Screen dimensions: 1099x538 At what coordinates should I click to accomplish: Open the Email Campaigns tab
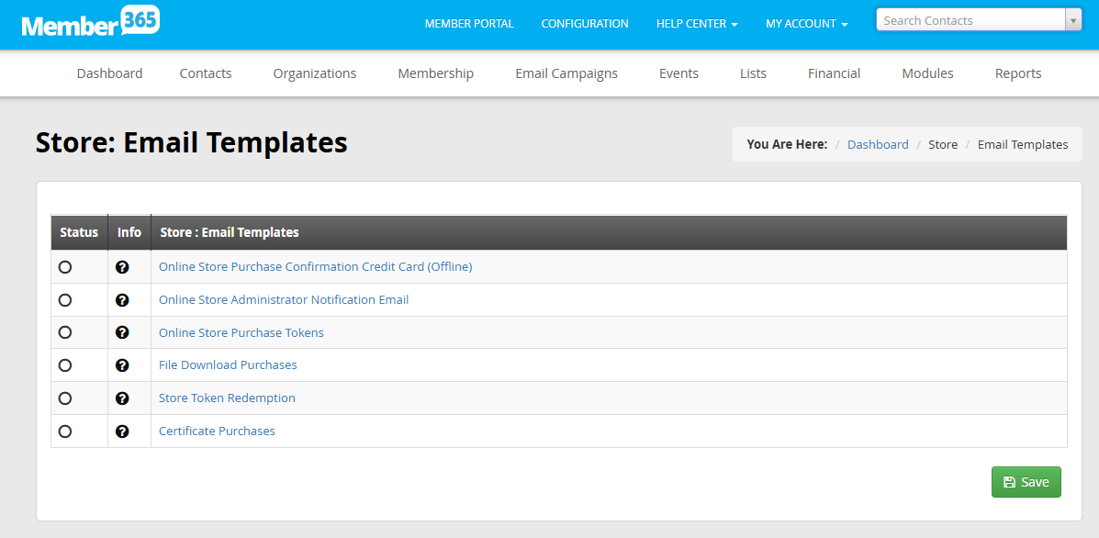pyautogui.click(x=566, y=73)
